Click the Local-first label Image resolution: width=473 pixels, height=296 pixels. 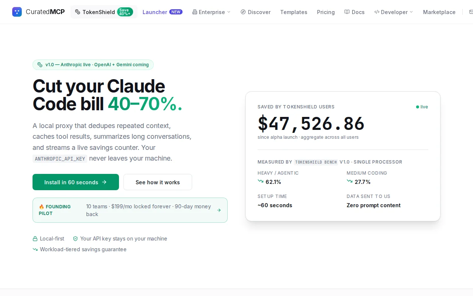52,239
